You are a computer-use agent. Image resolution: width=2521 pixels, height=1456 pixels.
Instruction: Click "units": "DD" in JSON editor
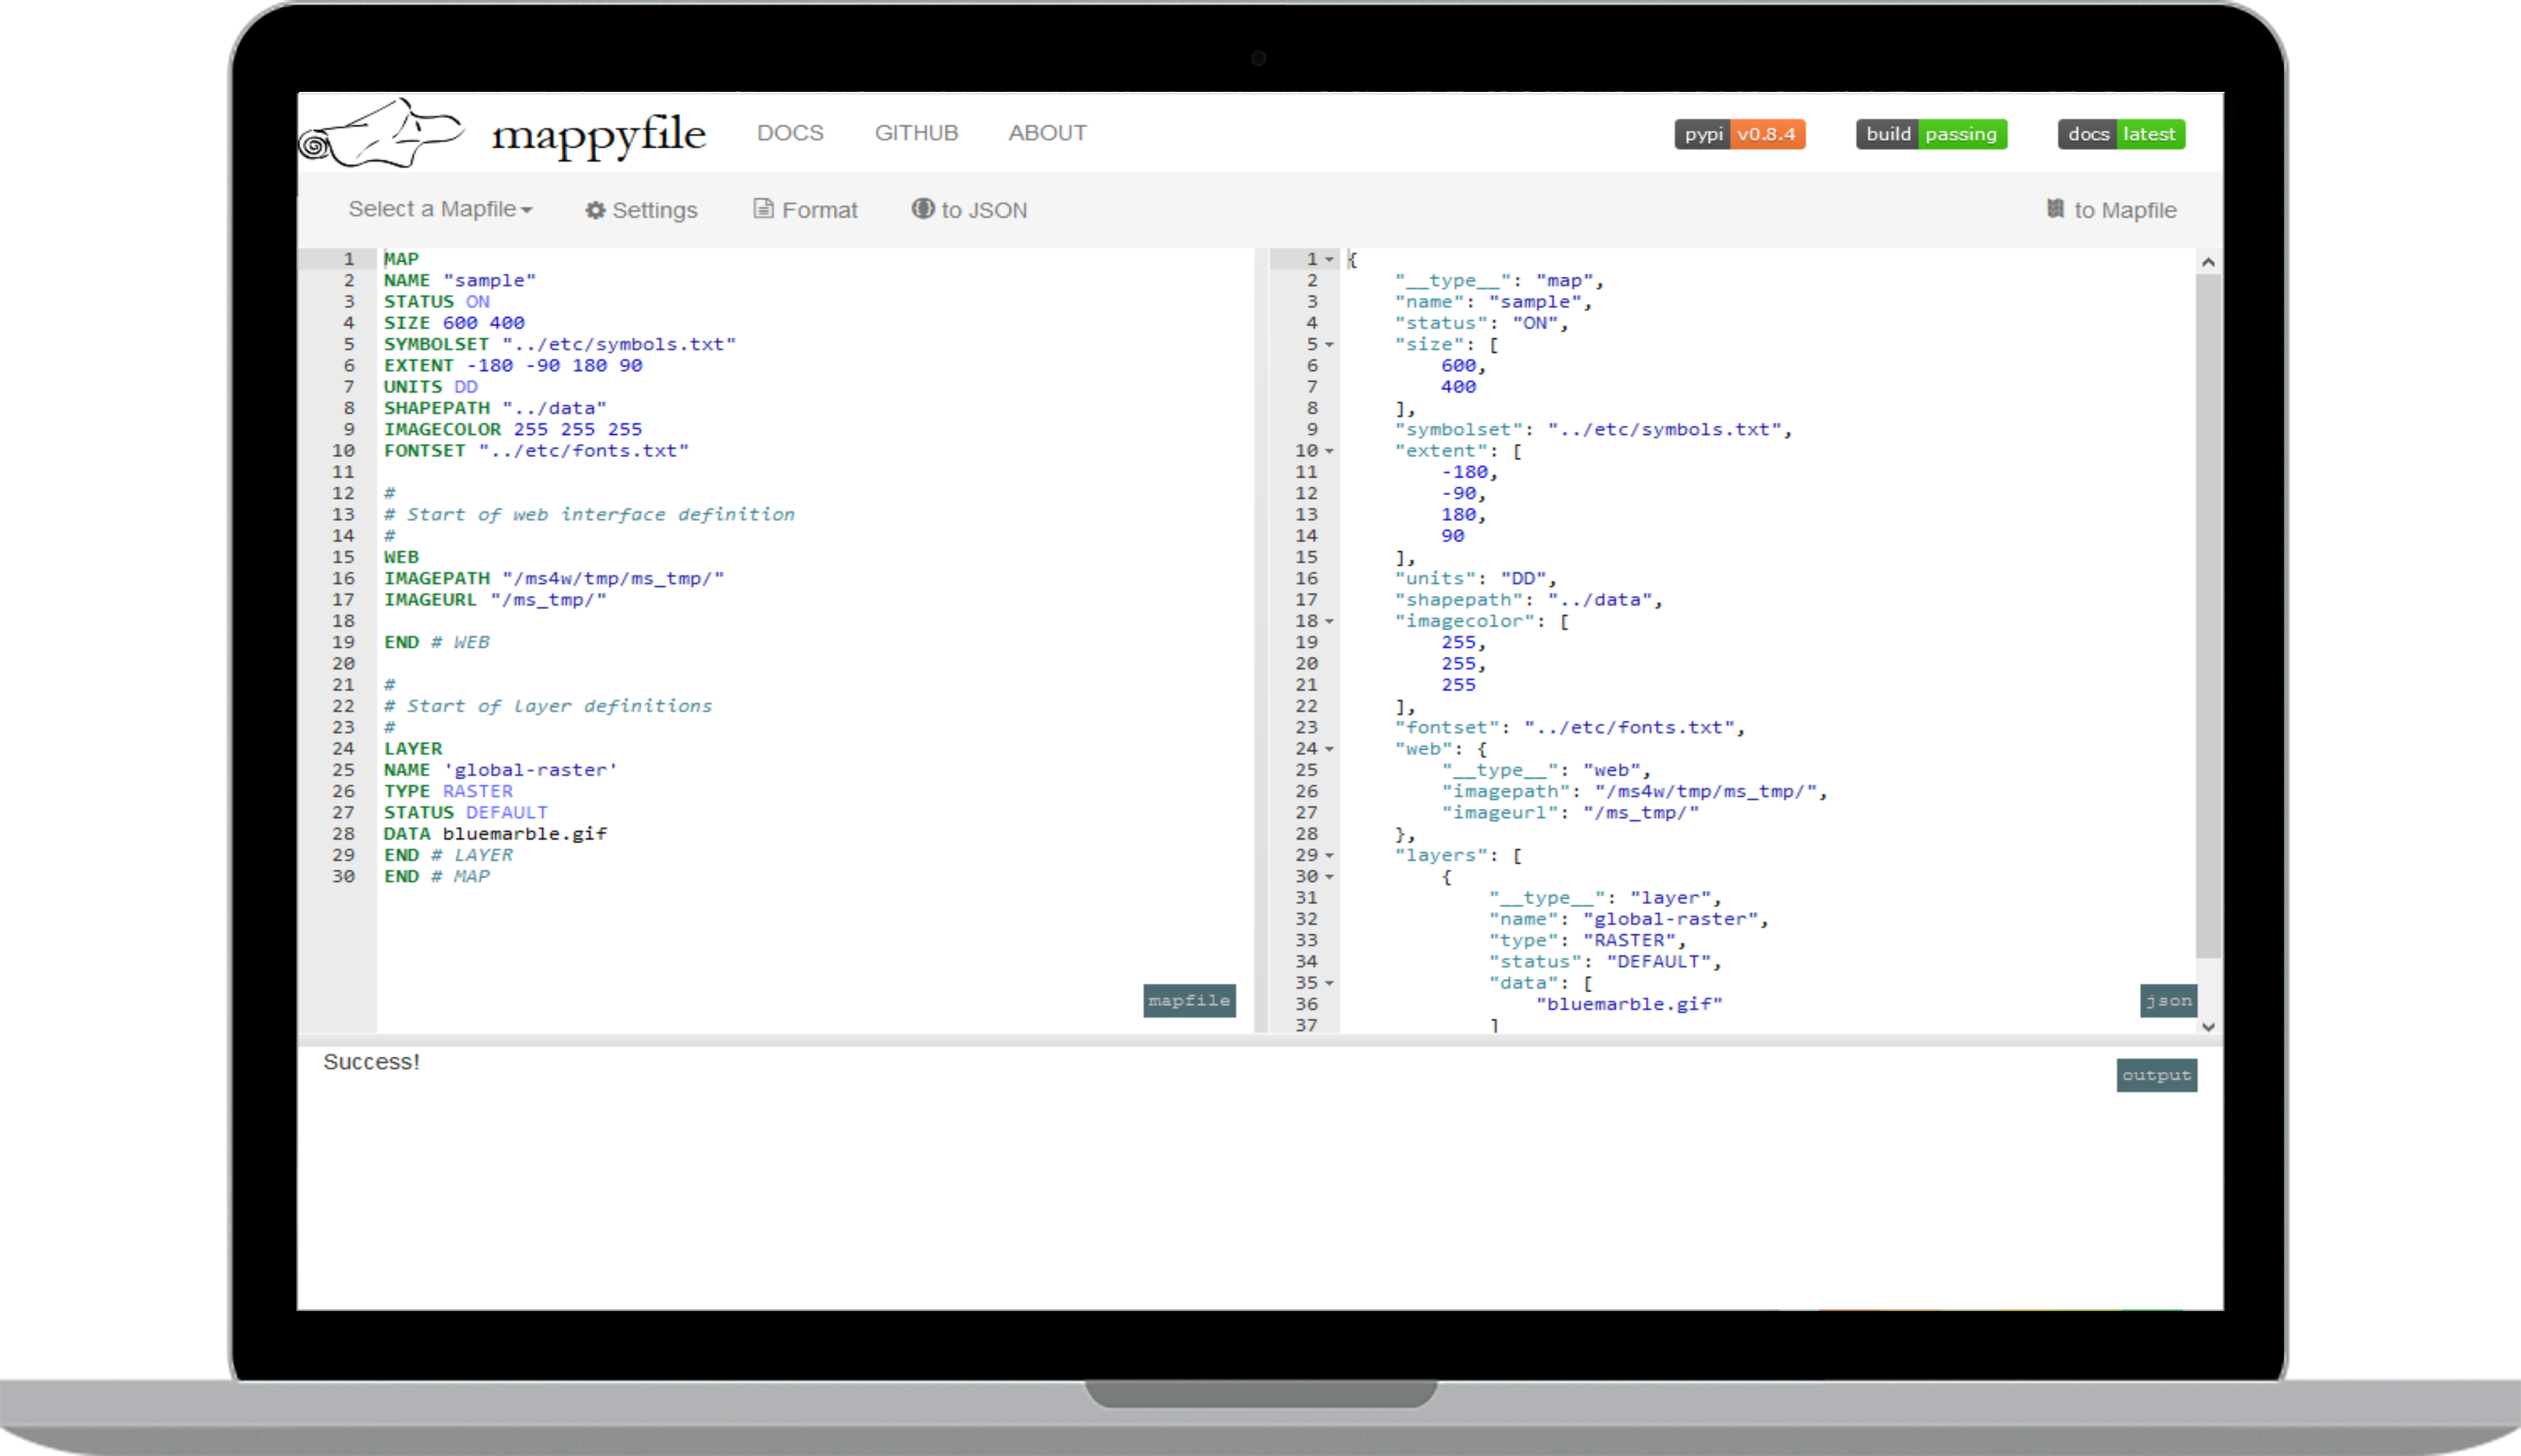[x=1476, y=579]
